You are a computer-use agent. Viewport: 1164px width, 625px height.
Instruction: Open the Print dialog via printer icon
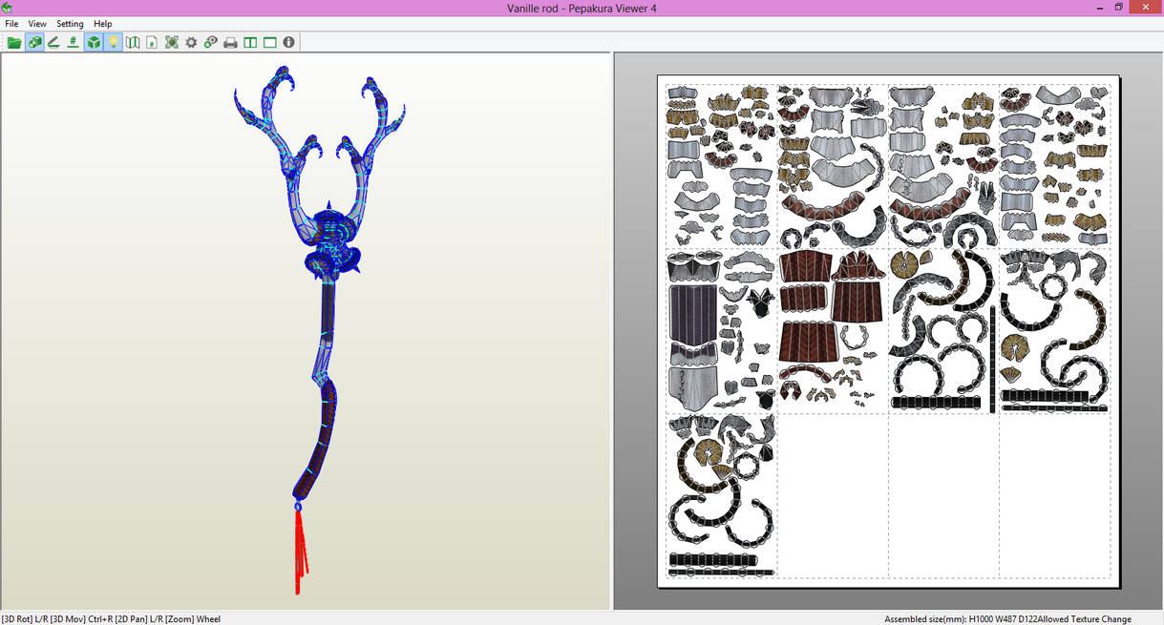(x=230, y=42)
